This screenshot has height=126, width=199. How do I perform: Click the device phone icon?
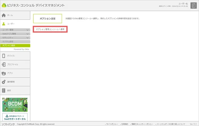coord(4,56)
